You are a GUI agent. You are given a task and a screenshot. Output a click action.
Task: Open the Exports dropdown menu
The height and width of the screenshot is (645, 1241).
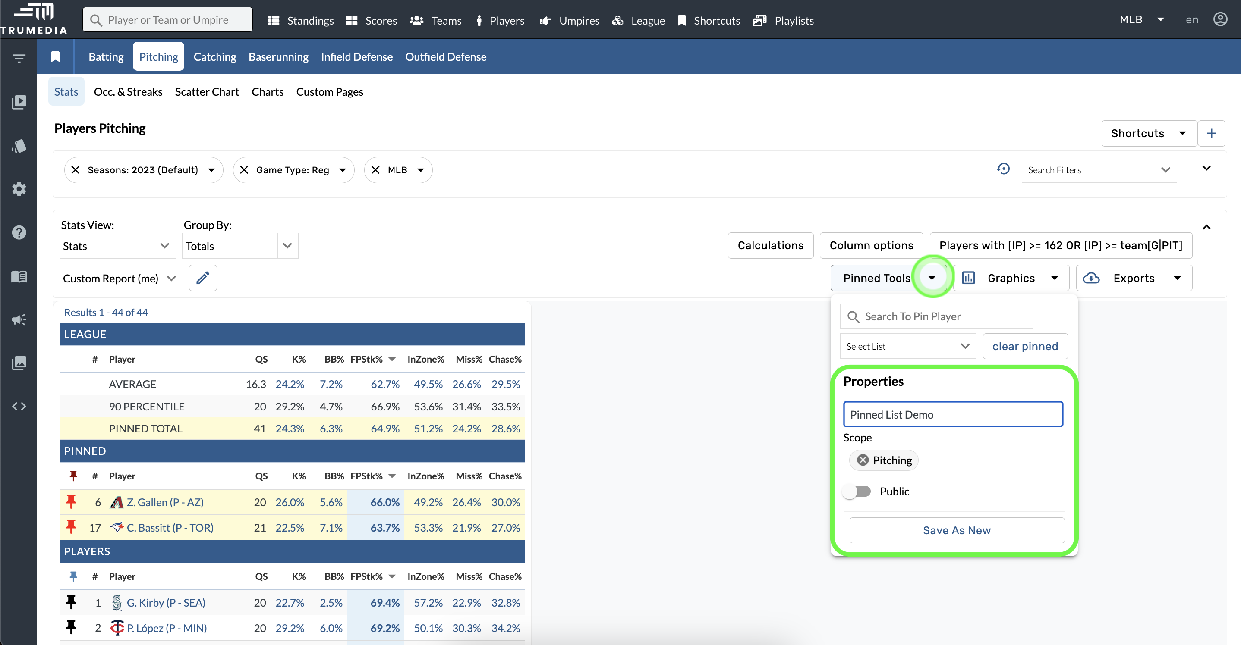[x=1134, y=278]
